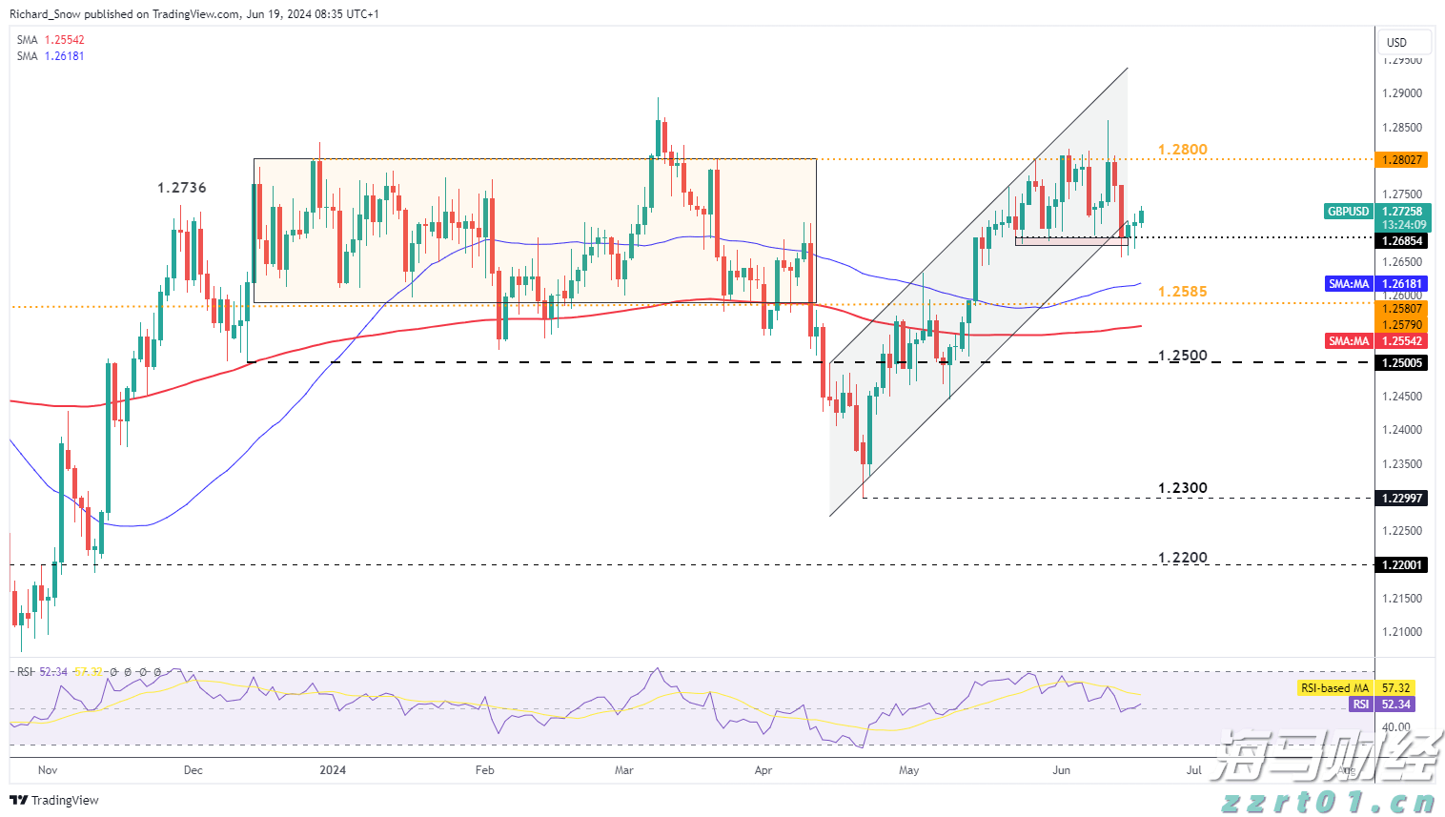The width and height of the screenshot is (1445, 817).
Task: Click the black 1.25005 price label on the axis
Action: [x=1401, y=363]
